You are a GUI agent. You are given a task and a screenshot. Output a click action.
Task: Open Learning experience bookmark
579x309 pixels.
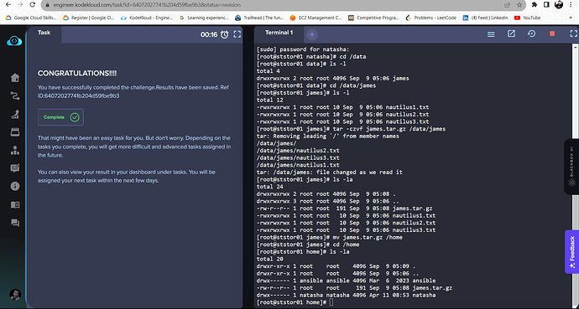[204, 18]
